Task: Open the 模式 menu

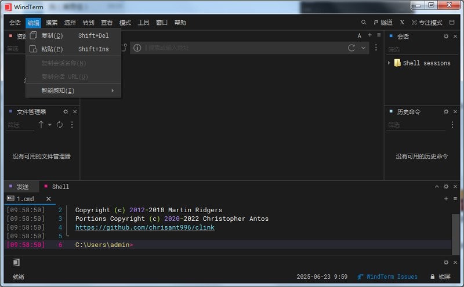Action: click(x=125, y=23)
